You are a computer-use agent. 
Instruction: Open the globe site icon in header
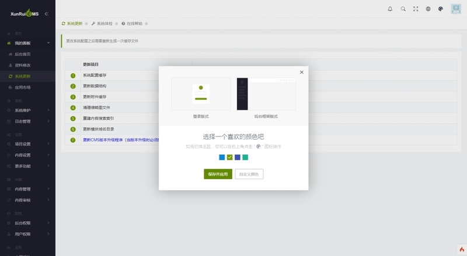coord(428,9)
